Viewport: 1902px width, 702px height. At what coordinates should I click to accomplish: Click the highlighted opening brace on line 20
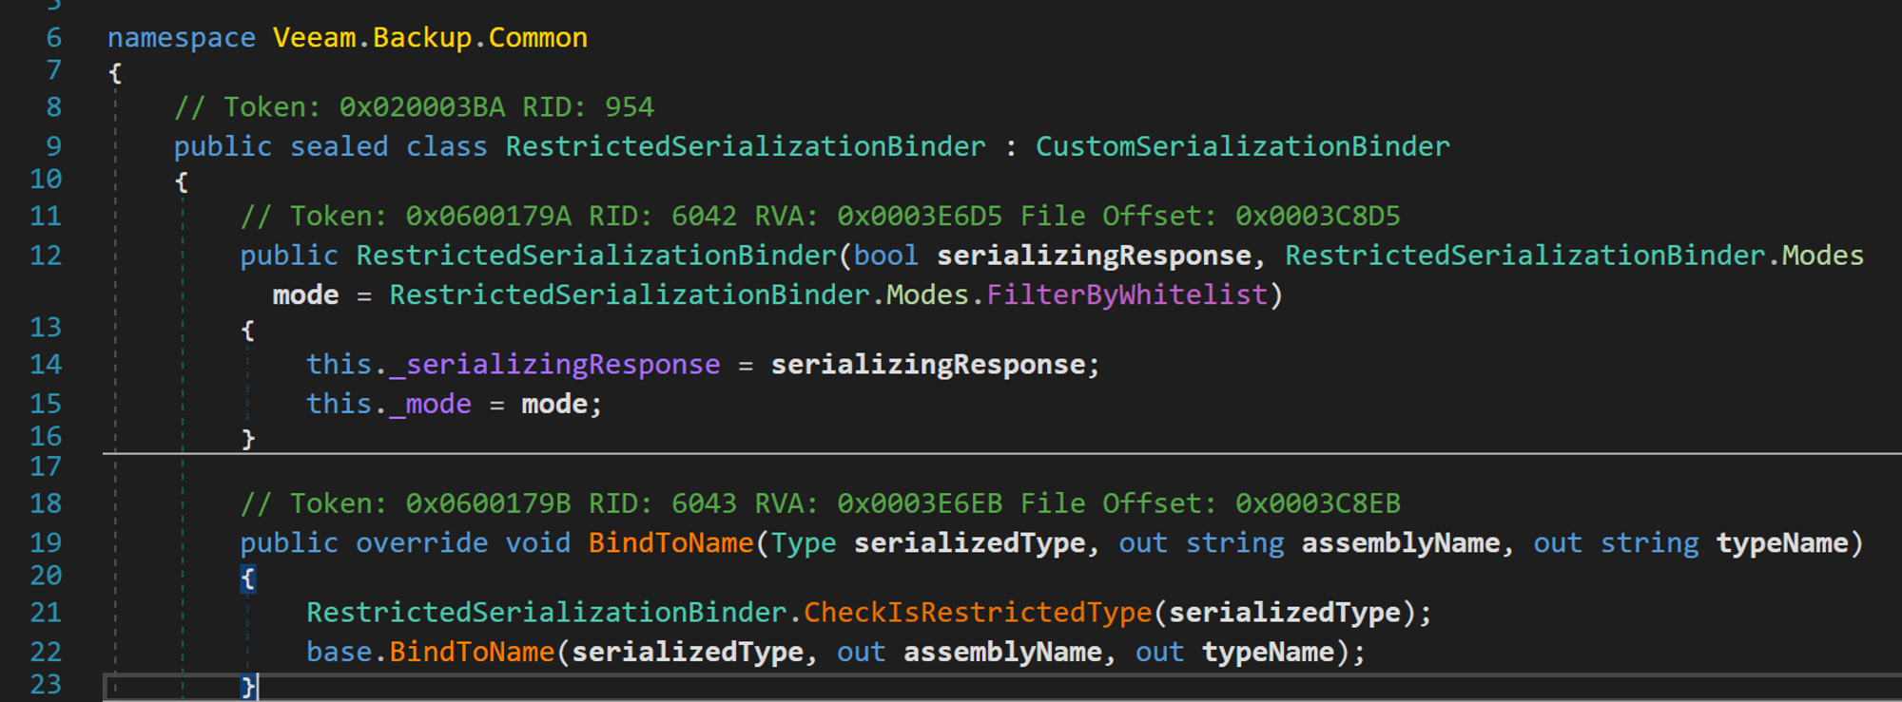(247, 578)
